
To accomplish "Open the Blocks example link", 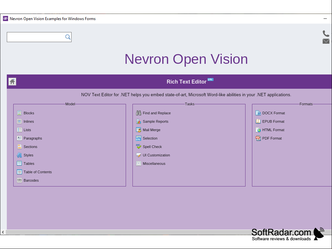I will pos(29,113).
